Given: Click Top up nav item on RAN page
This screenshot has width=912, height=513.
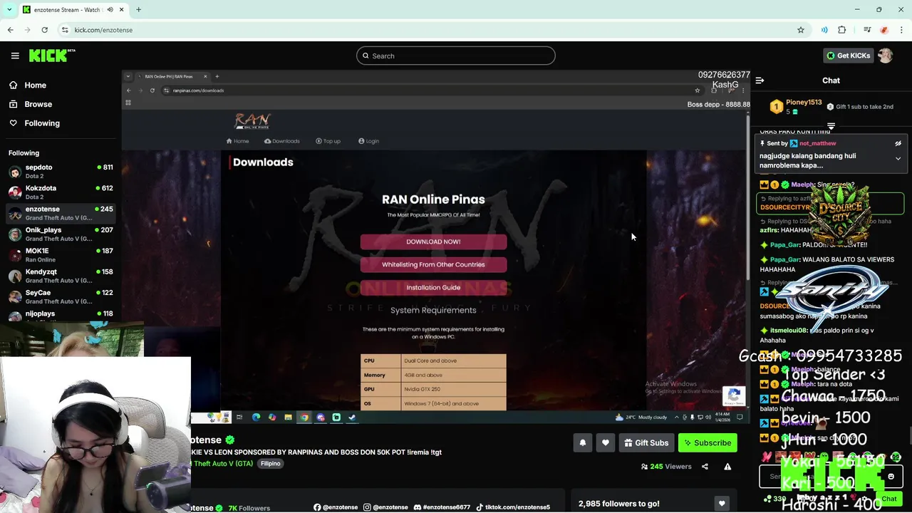Looking at the screenshot, I should tap(328, 141).
